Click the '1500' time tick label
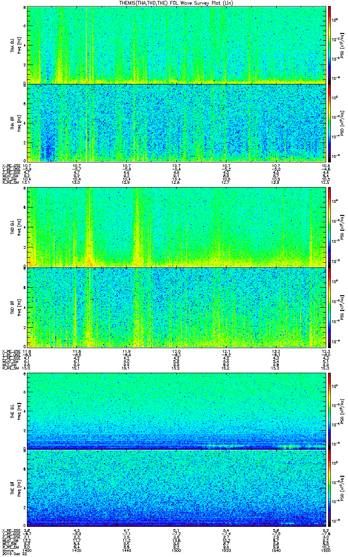This screenshot has height=557, width=348. (x=176, y=551)
